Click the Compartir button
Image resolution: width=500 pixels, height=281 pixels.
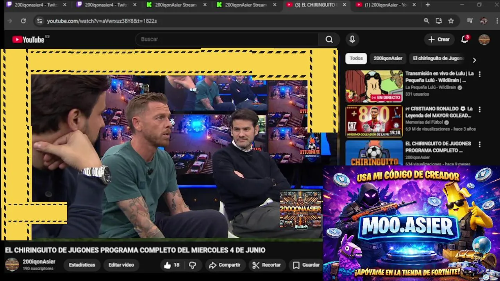(x=225, y=265)
